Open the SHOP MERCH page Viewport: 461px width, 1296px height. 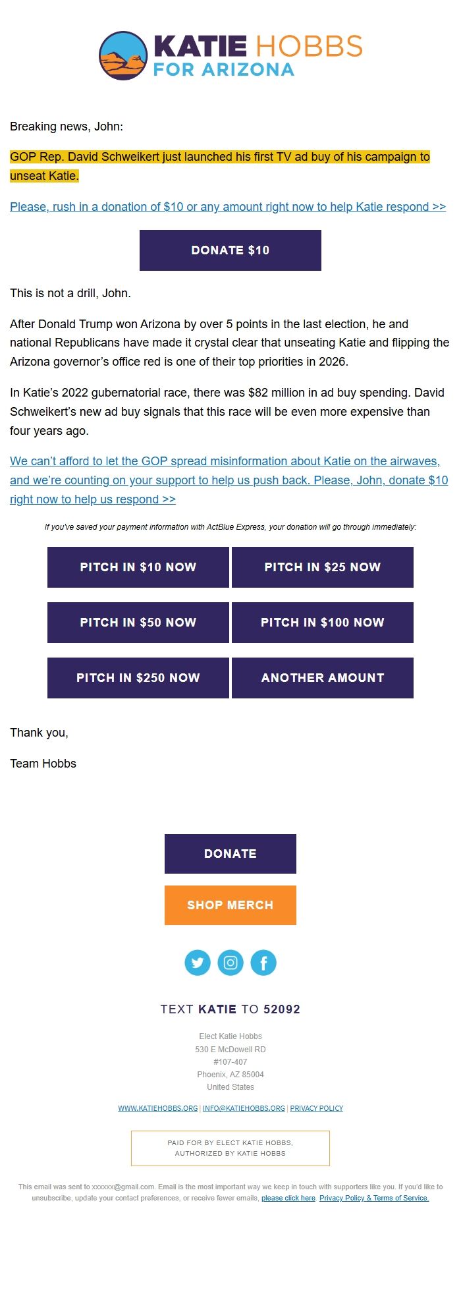pyautogui.click(x=230, y=905)
